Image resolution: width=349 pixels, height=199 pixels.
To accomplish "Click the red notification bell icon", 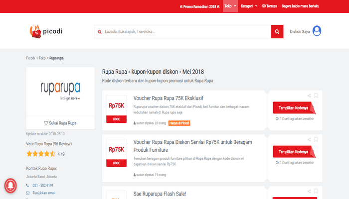I will pos(10,186).
